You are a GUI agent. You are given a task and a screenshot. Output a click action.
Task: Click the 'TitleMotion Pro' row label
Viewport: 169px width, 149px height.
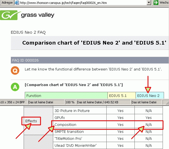pyautogui.click(x=68, y=138)
